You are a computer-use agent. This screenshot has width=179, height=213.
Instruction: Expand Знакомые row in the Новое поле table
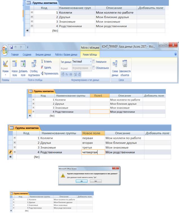point(15,147)
